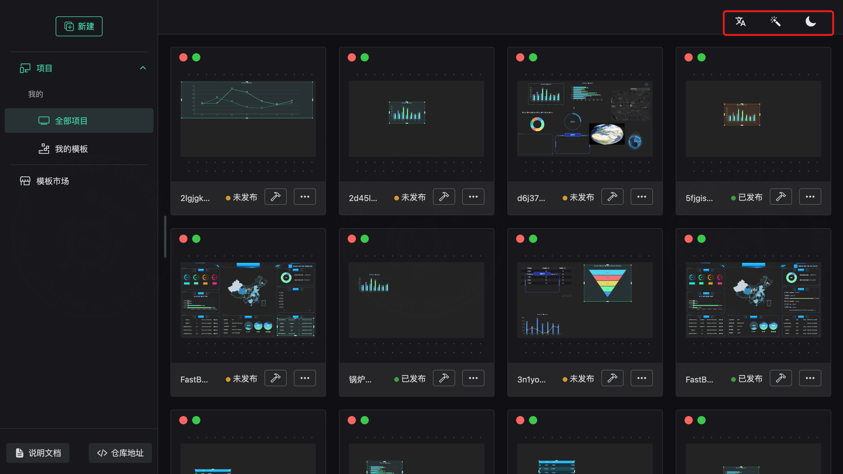This screenshot has width=843, height=474.
Task: Click the 全部项目 screen icon
Action: click(x=44, y=121)
